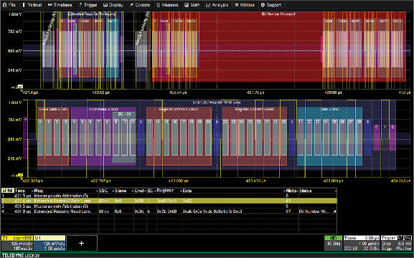Select the Extended Register Read Long table row

pyautogui.click(x=169, y=211)
